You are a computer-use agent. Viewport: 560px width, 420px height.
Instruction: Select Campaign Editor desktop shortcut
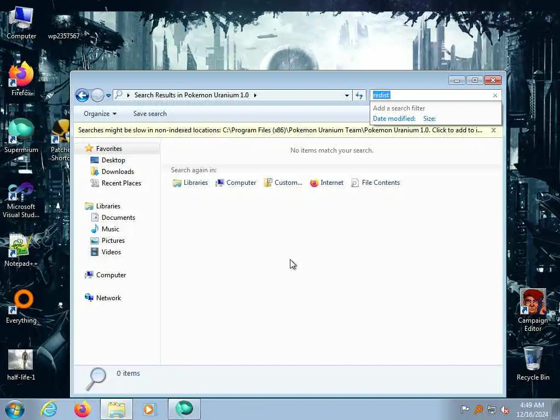tap(533, 311)
